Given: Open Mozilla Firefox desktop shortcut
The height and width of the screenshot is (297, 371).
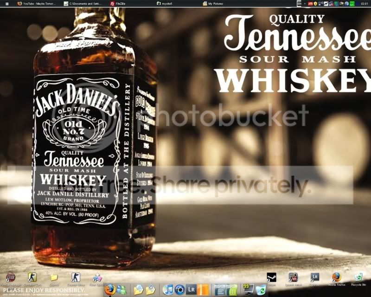Looking at the screenshot, I should [337, 278].
